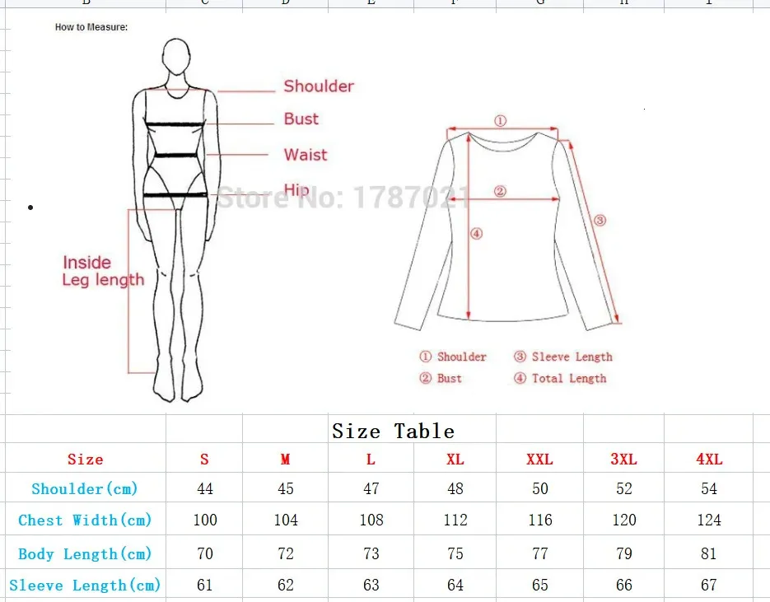Select the "Shoulder(cm)" row label cell
The image size is (770, 602).
[86, 488]
